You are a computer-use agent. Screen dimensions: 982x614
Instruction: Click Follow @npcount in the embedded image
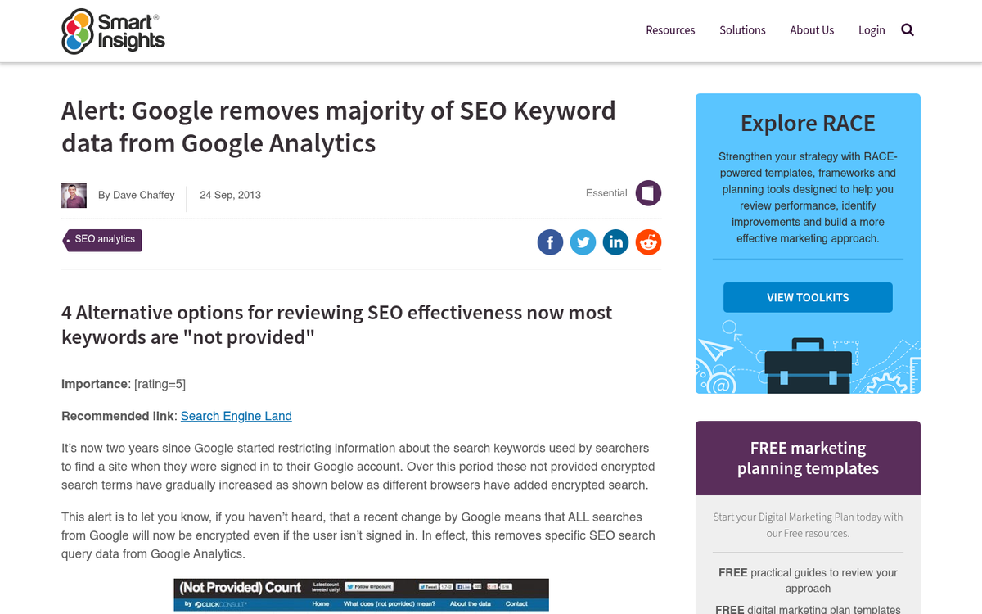pyautogui.click(x=370, y=587)
